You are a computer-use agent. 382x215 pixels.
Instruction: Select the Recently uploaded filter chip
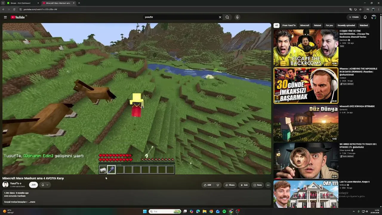pos(346,25)
